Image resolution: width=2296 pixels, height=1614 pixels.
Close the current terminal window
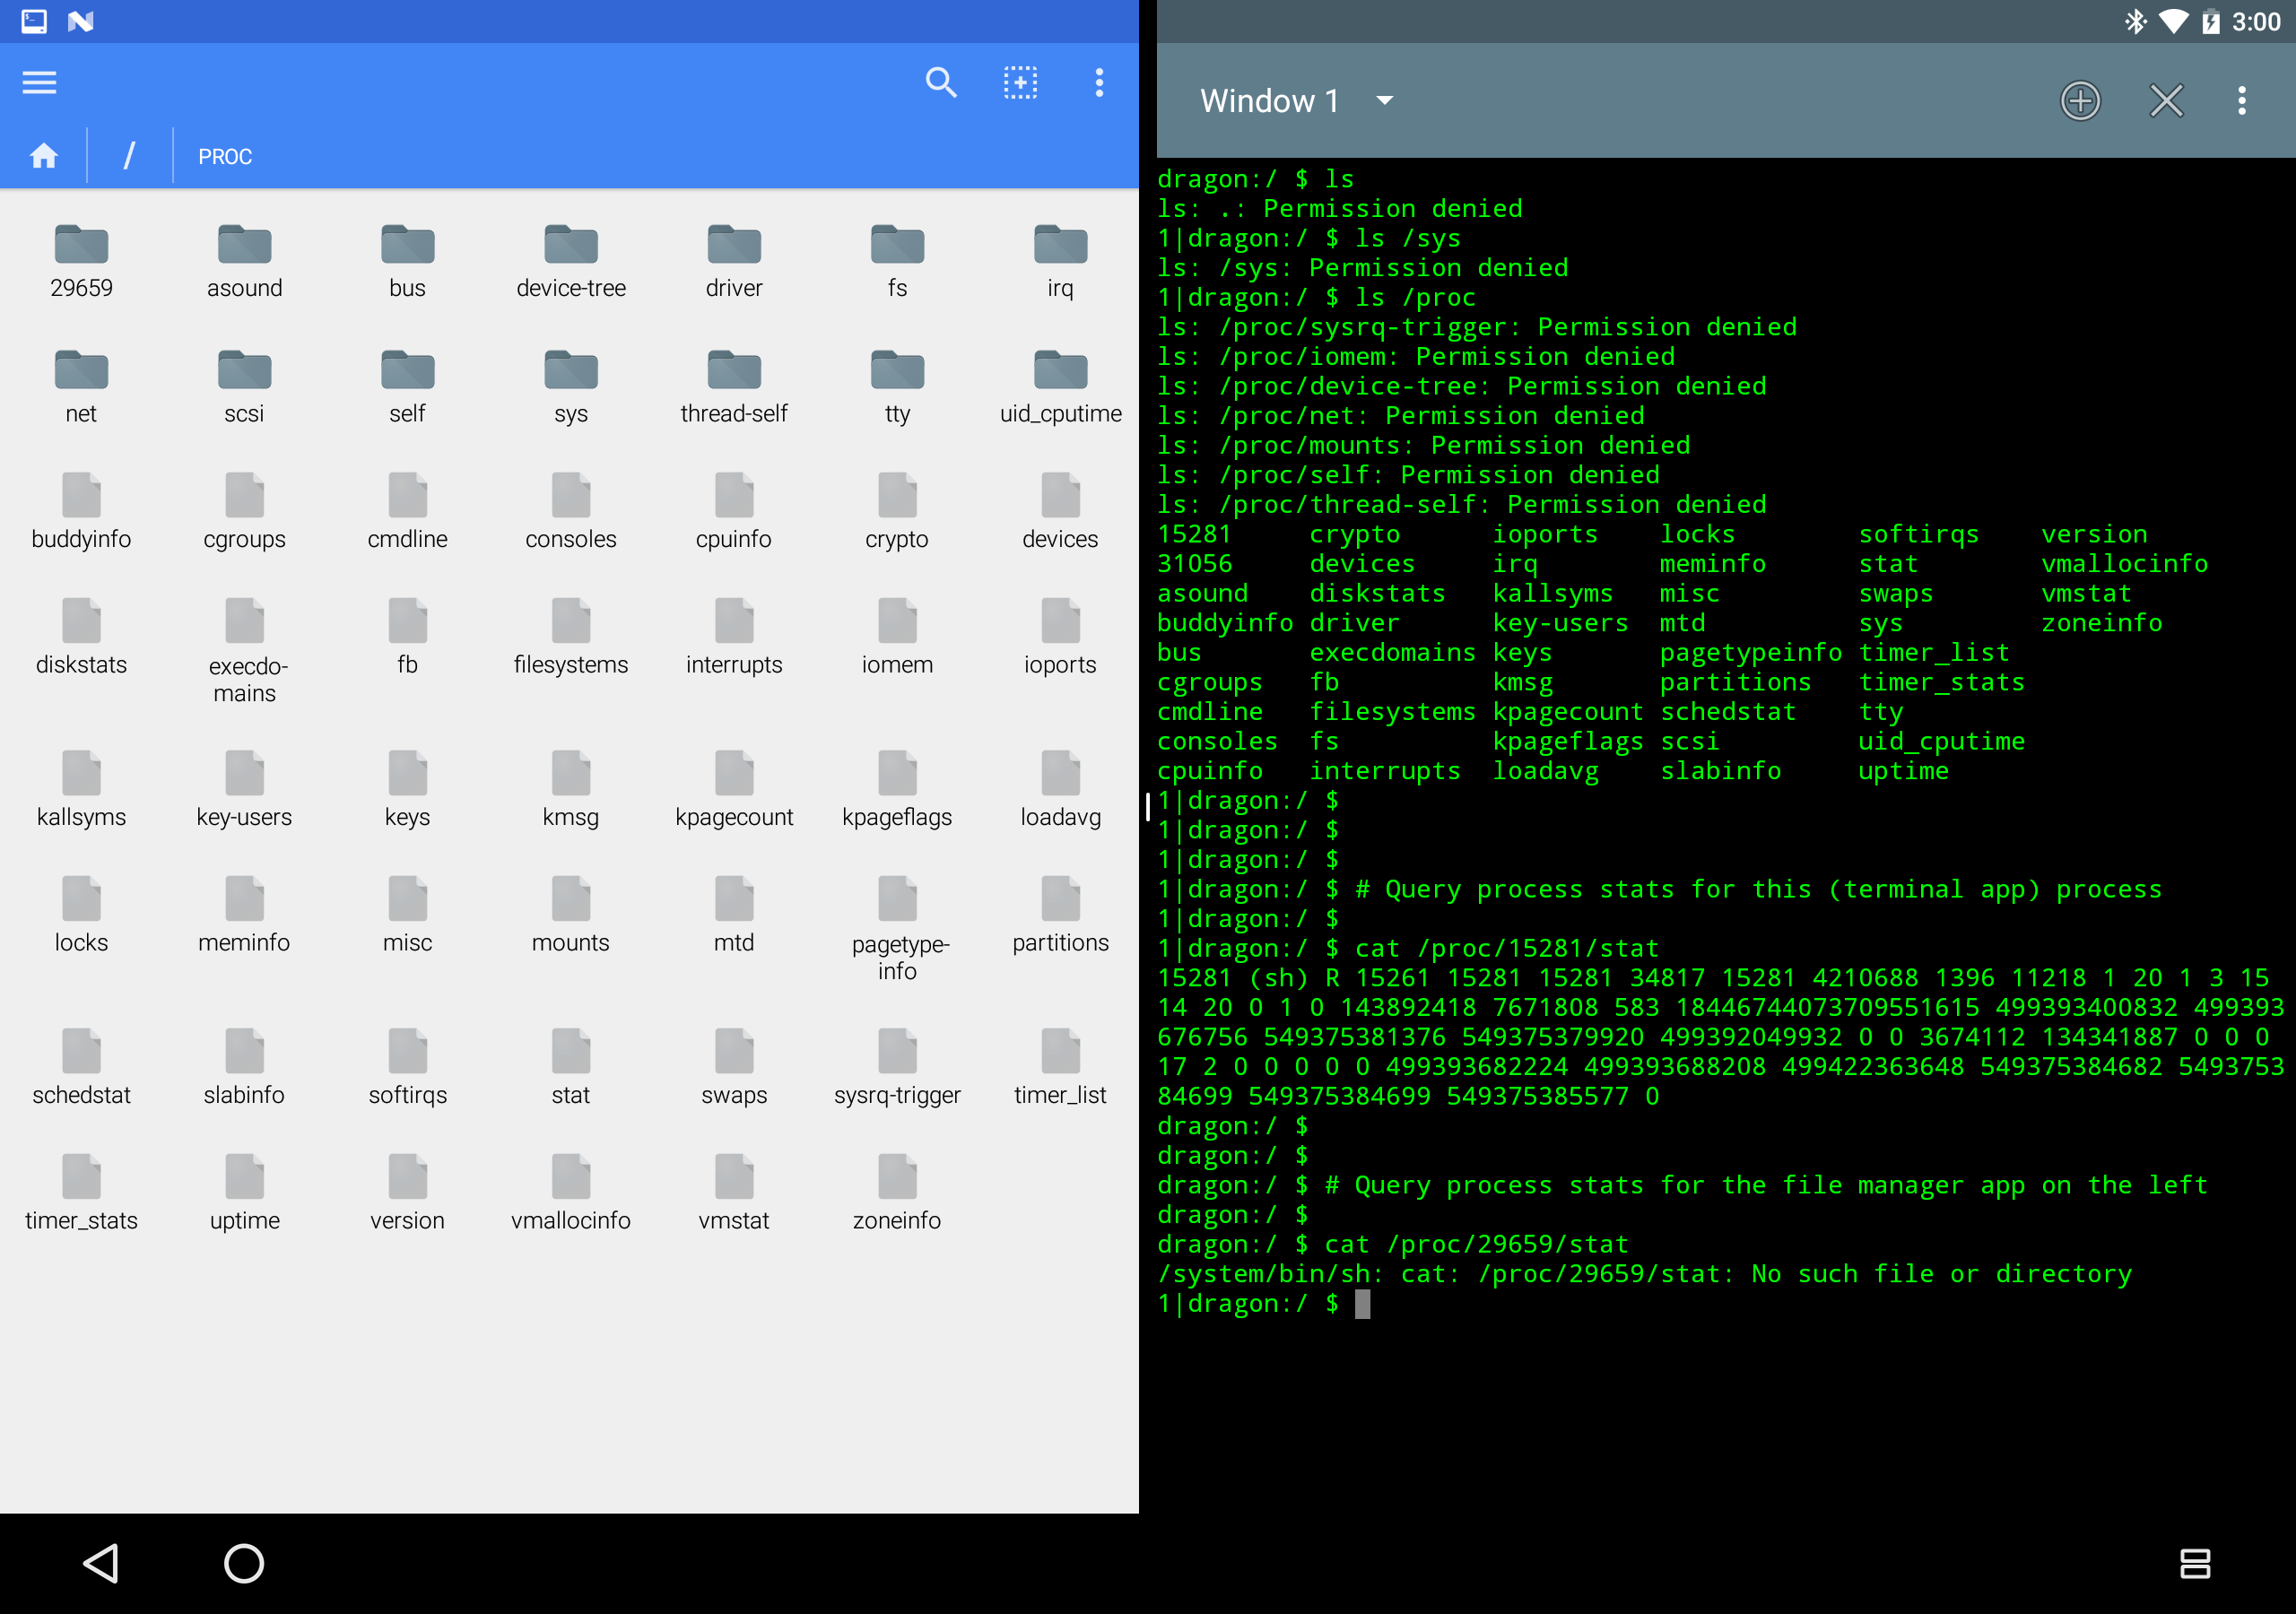coord(2166,100)
